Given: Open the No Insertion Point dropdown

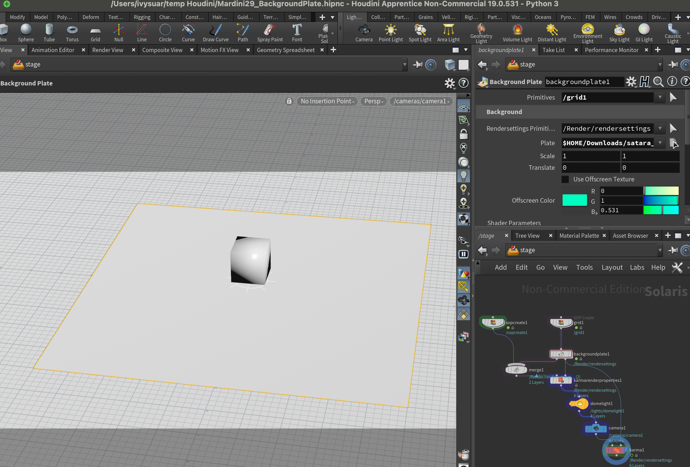Looking at the screenshot, I should (x=327, y=101).
